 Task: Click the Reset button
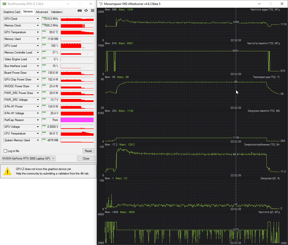coord(88,151)
